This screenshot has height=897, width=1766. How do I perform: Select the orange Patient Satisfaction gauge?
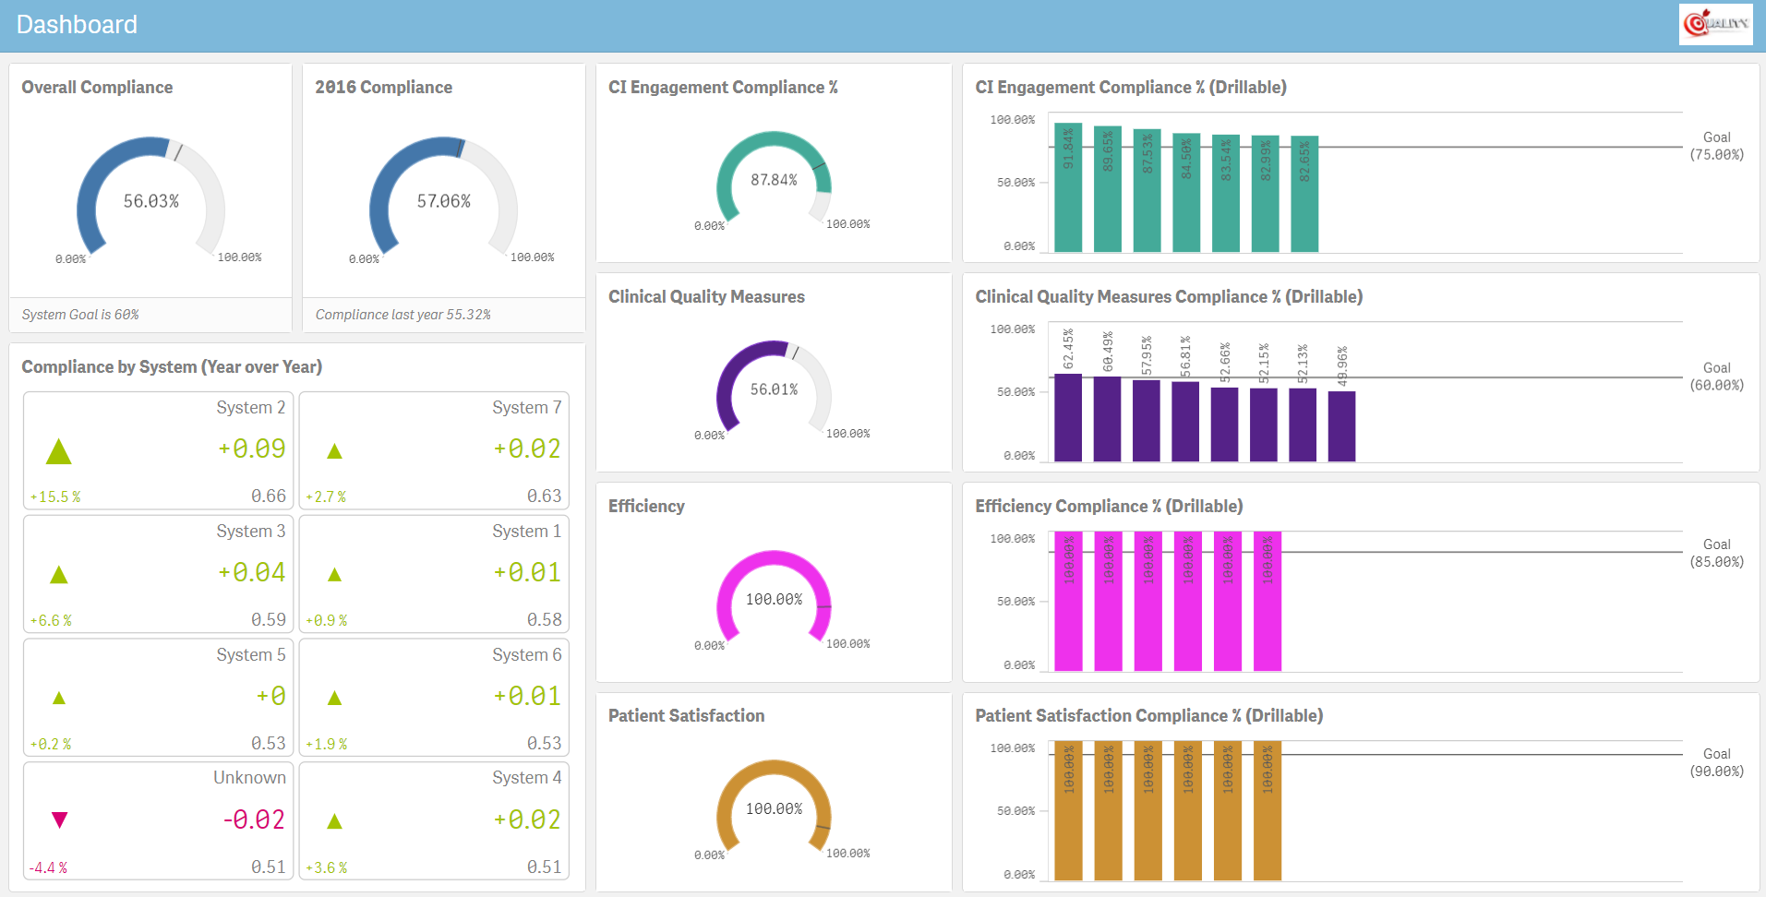[774, 806]
